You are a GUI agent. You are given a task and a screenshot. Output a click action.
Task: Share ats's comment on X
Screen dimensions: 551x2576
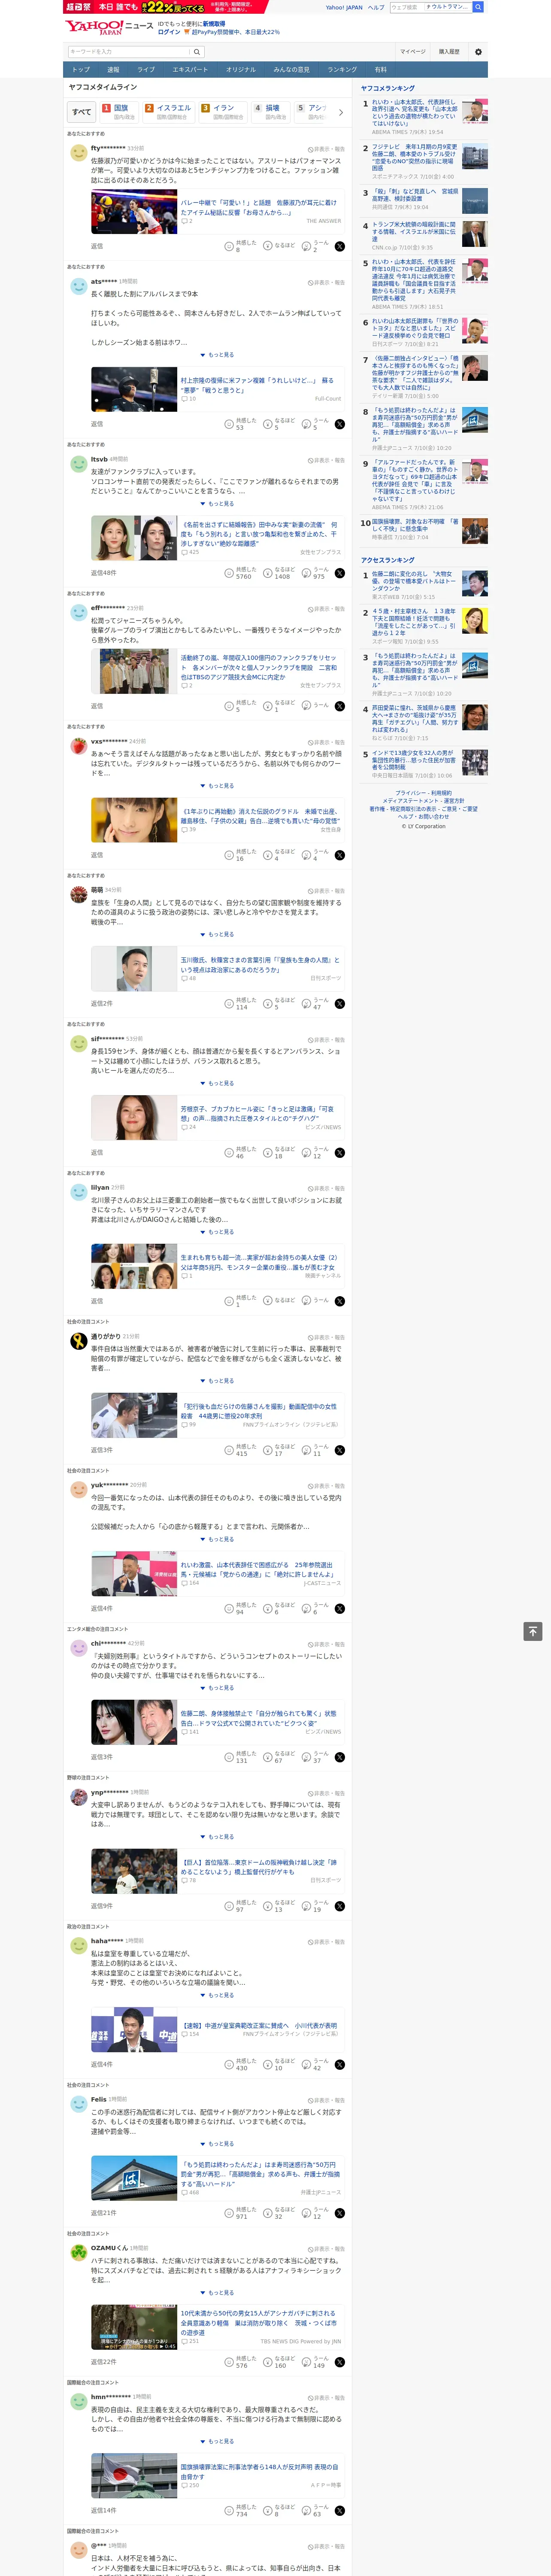[x=340, y=424]
